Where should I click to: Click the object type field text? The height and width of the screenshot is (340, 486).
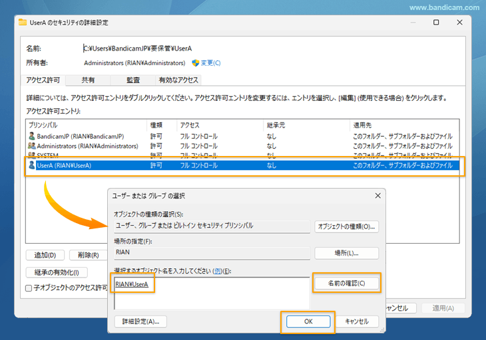click(184, 226)
